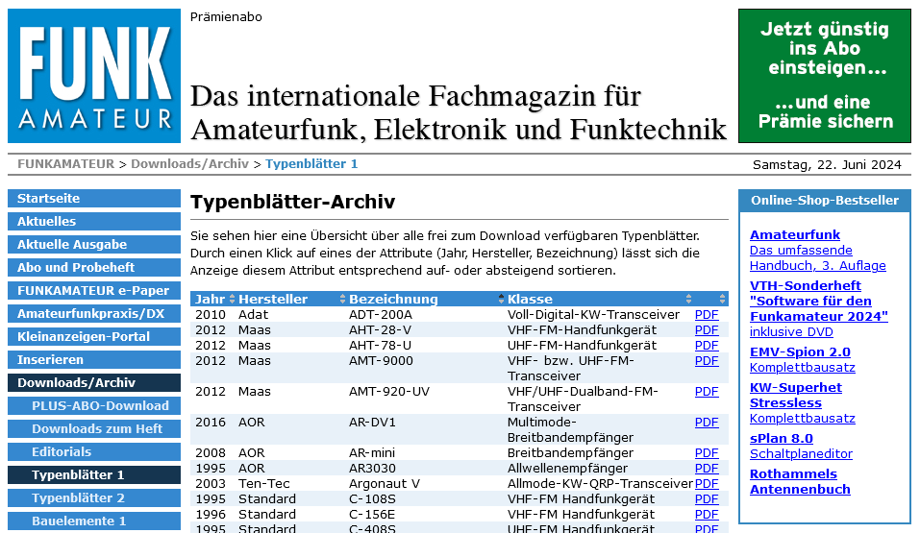The image size is (920, 533).
Task: Click Komplettbausatz under EMV-Spion 2.0
Action: tap(802, 368)
